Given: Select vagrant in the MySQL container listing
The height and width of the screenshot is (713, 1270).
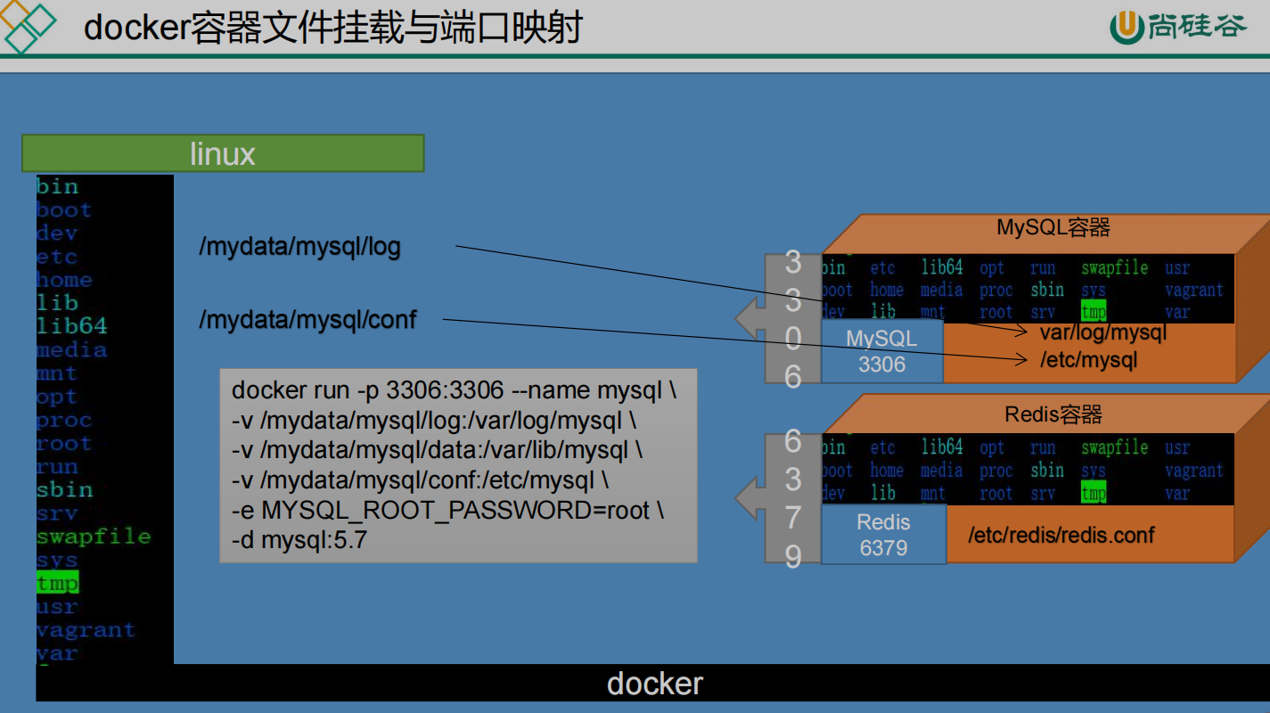Looking at the screenshot, I should [x=1193, y=291].
